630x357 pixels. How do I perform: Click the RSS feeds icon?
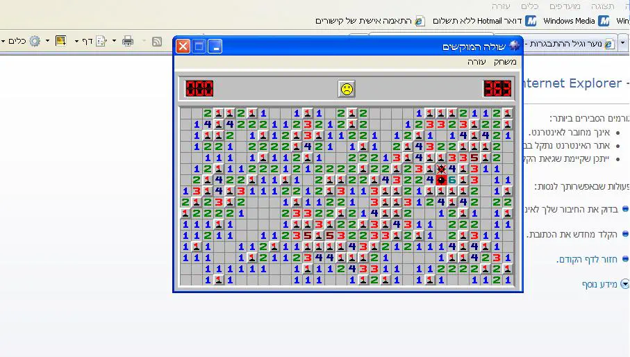click(x=157, y=41)
